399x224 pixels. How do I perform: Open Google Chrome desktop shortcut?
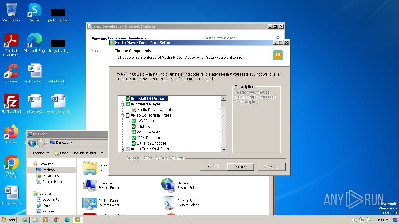(11, 166)
